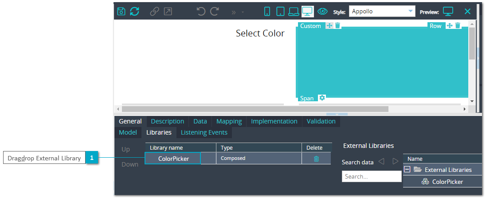The image size is (486, 199).
Task: Click the chain link icon
Action: (x=154, y=12)
